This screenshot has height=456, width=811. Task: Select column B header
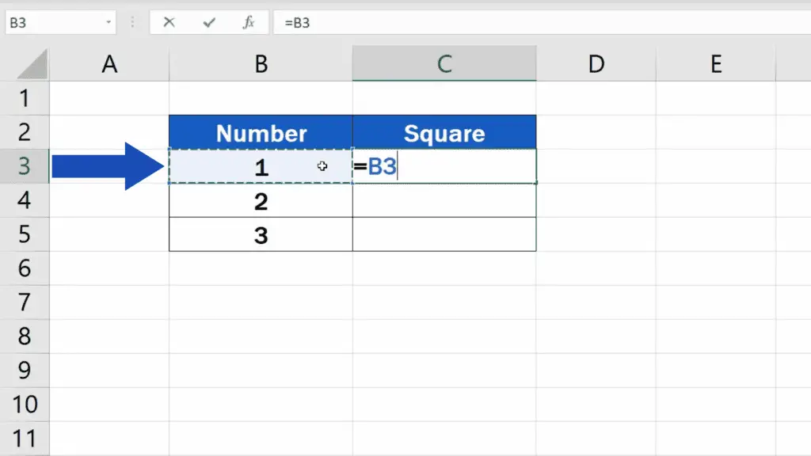[x=261, y=64]
